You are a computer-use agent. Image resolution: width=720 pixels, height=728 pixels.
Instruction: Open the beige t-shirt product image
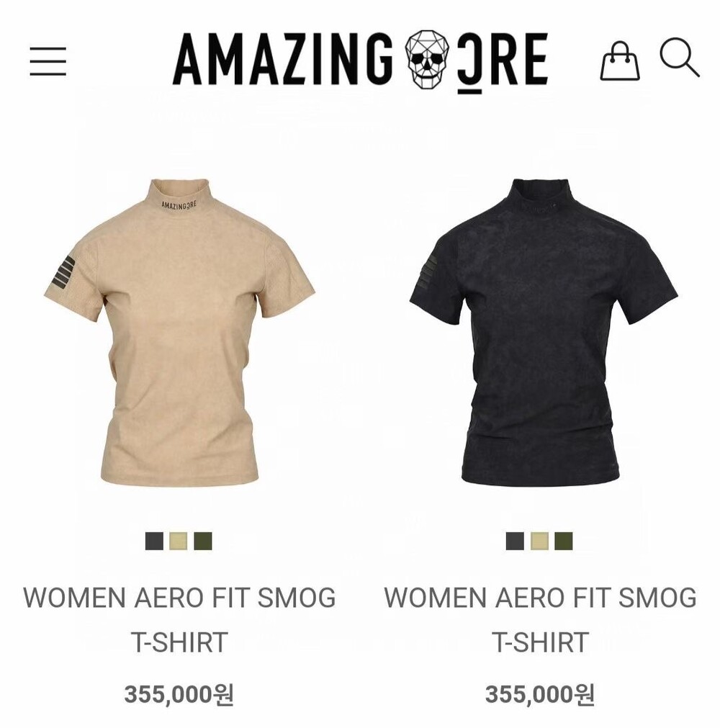[x=179, y=331]
